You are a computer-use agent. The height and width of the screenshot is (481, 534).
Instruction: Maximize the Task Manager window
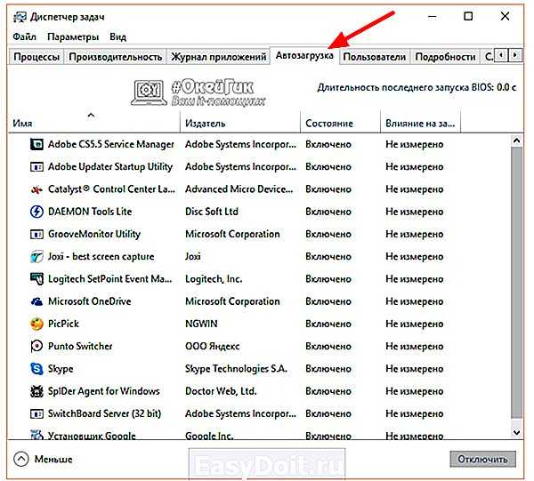pos(468,16)
